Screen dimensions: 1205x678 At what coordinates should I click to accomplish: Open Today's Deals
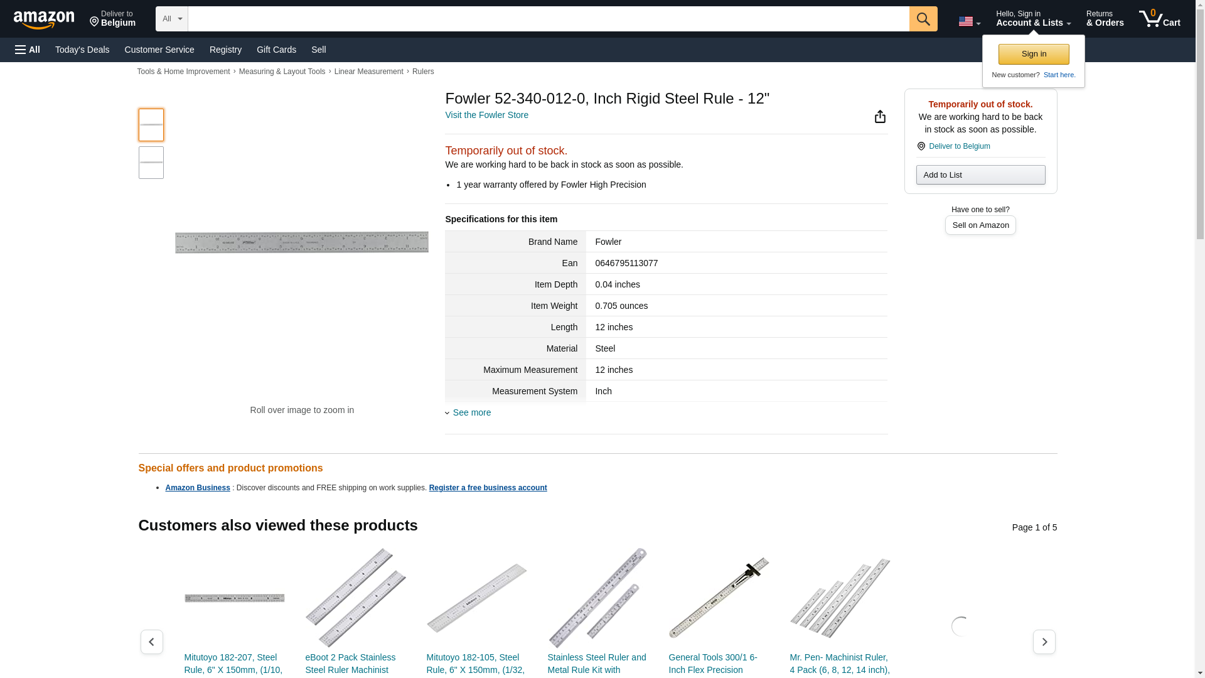pyautogui.click(x=82, y=50)
